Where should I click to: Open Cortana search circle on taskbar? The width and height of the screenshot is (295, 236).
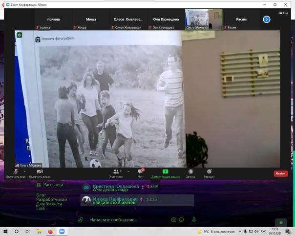point(17,231)
